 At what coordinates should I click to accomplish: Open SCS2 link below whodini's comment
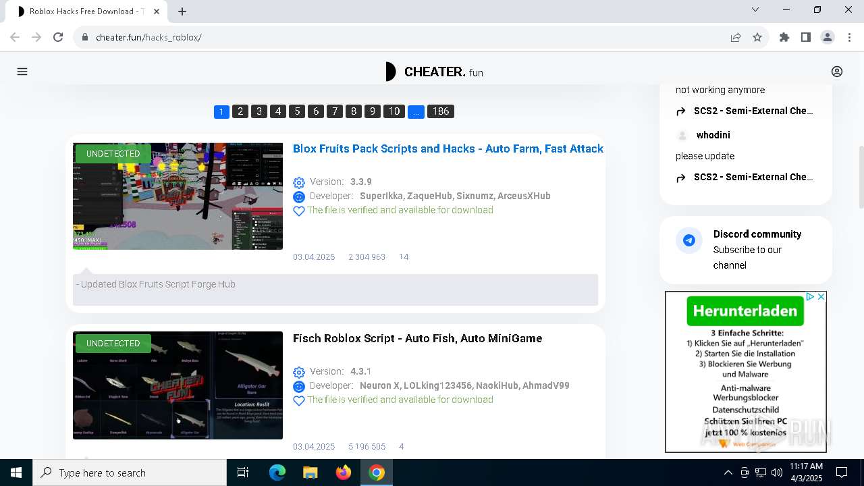tap(753, 177)
